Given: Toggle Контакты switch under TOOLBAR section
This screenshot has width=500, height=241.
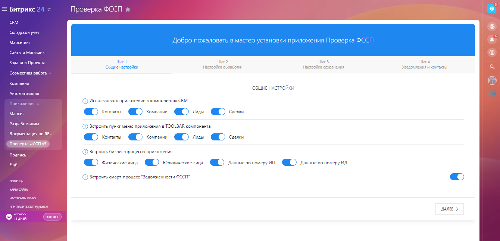Looking at the screenshot, I should (x=91, y=137).
